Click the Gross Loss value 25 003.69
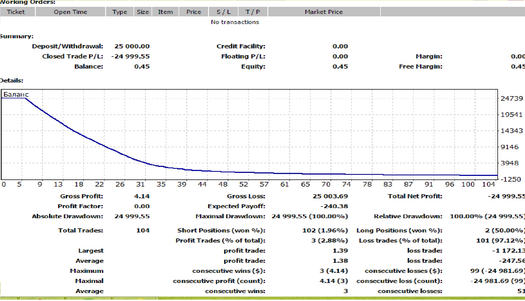The width and height of the screenshot is (525, 301). click(330, 196)
